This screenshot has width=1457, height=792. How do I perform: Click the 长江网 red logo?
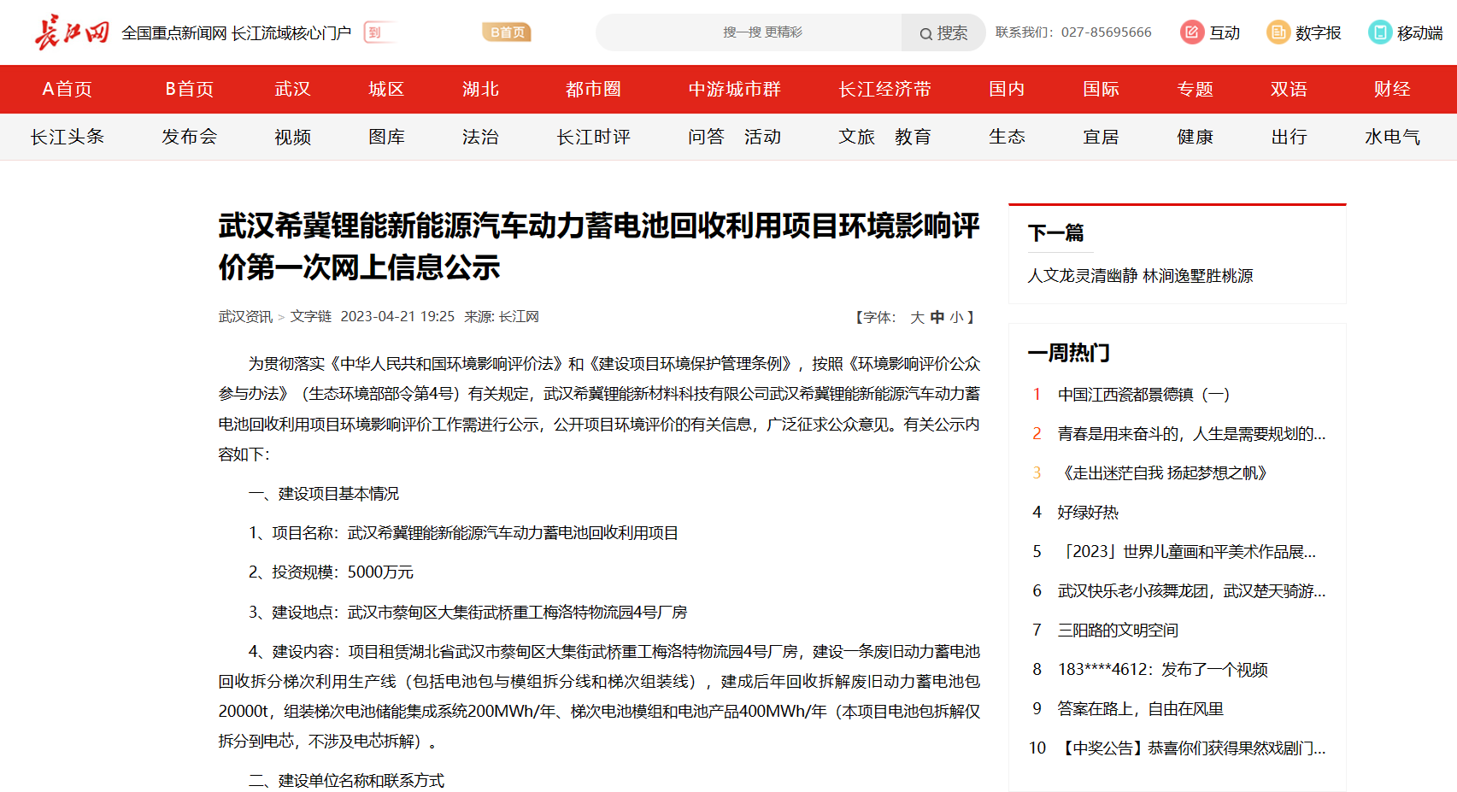tap(72, 32)
